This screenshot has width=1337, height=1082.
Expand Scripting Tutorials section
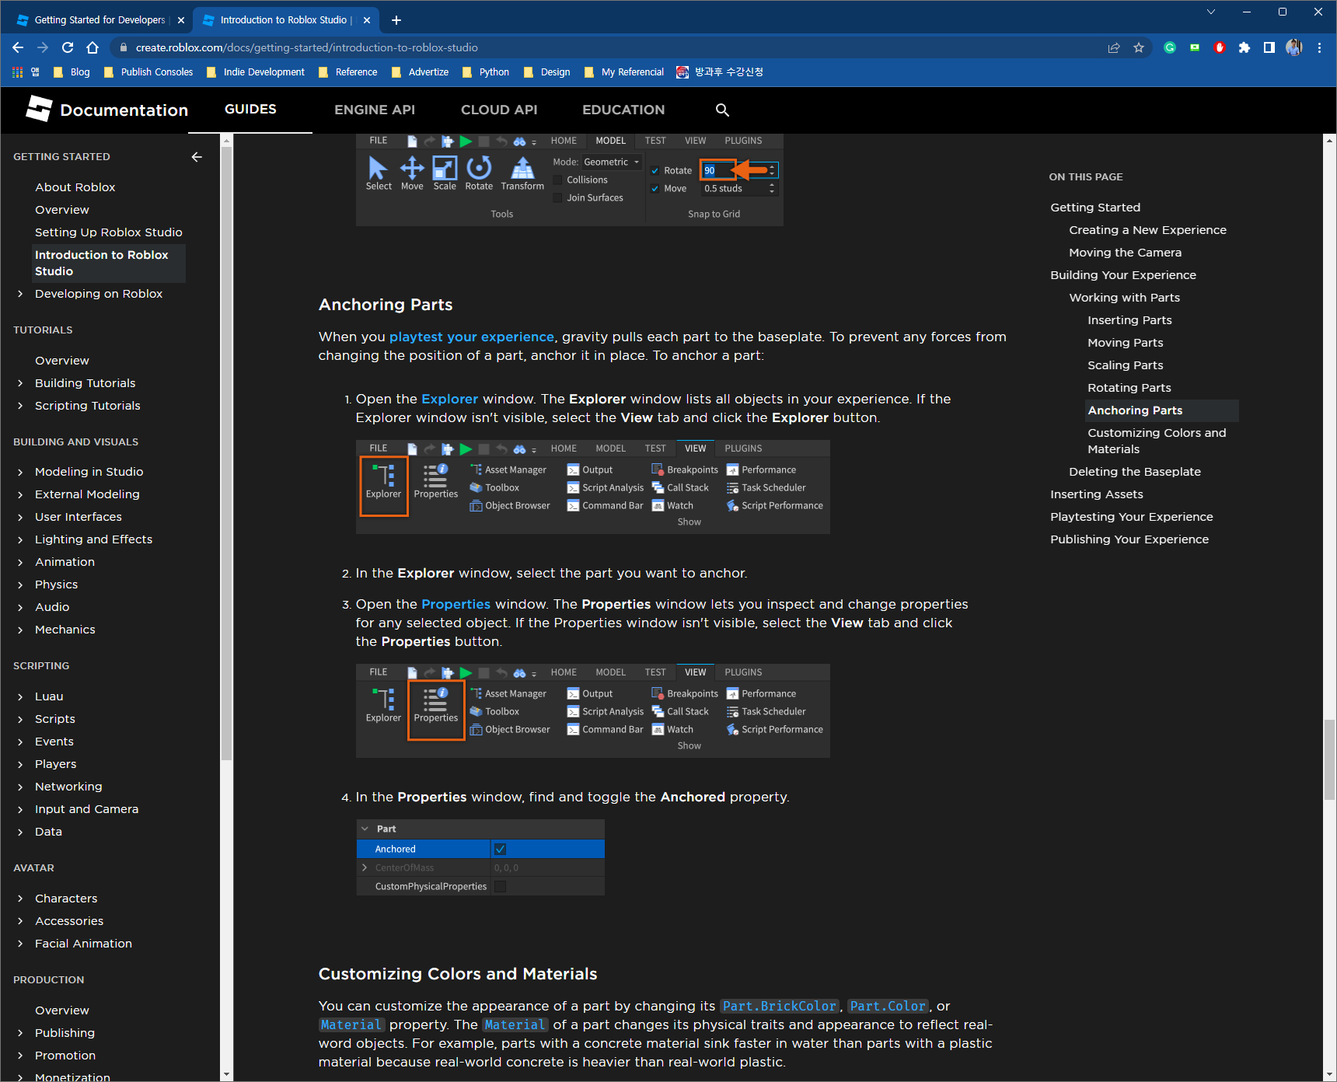point(20,406)
